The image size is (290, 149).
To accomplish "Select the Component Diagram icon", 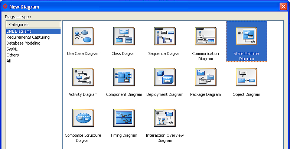I will (x=124, y=77).
